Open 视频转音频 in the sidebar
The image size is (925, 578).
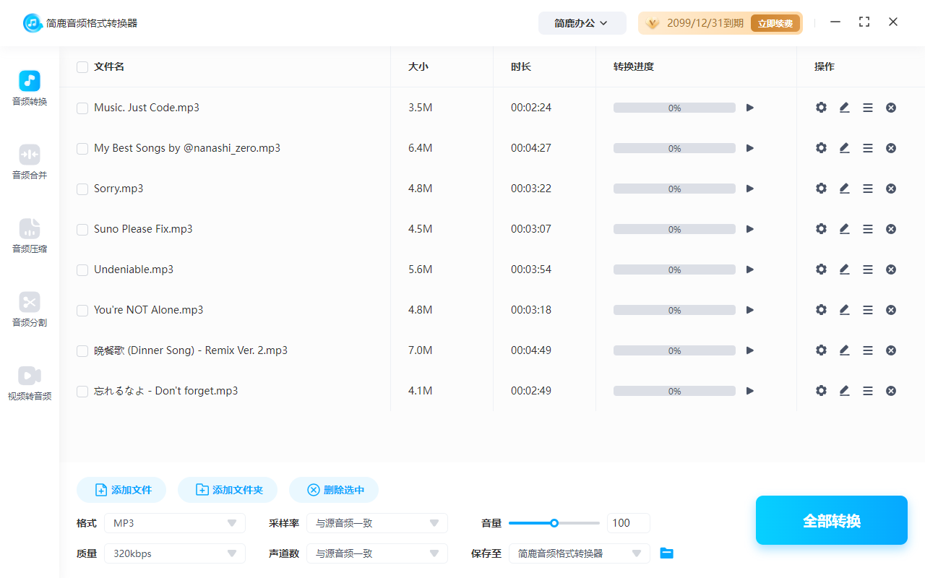click(x=30, y=384)
